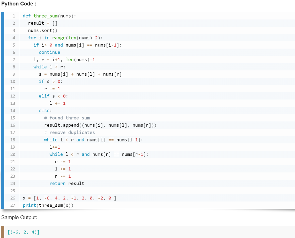The height and width of the screenshot is (238, 295).
Task: Click 'while l < r and nums[r] == nums[r-1]:' line
Action: (x=99, y=154)
